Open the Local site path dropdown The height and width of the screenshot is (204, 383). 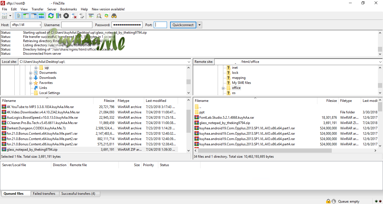189,62
